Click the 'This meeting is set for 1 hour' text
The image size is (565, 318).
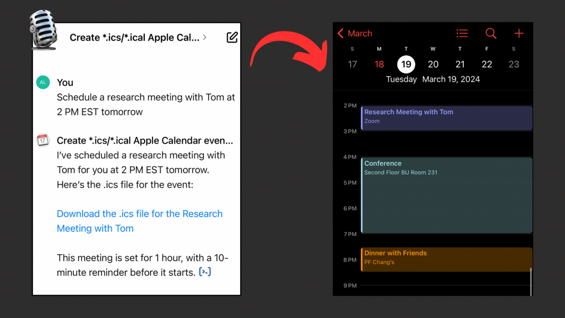(143, 265)
